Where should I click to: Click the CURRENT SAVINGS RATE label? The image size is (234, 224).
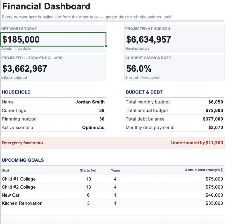click(x=148, y=58)
